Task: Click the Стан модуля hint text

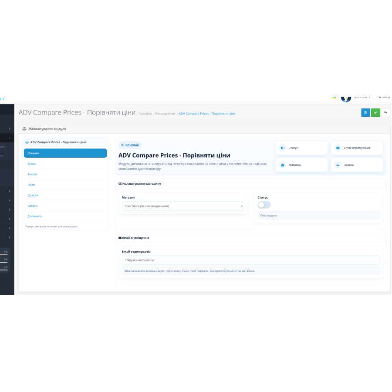Action: point(268,216)
